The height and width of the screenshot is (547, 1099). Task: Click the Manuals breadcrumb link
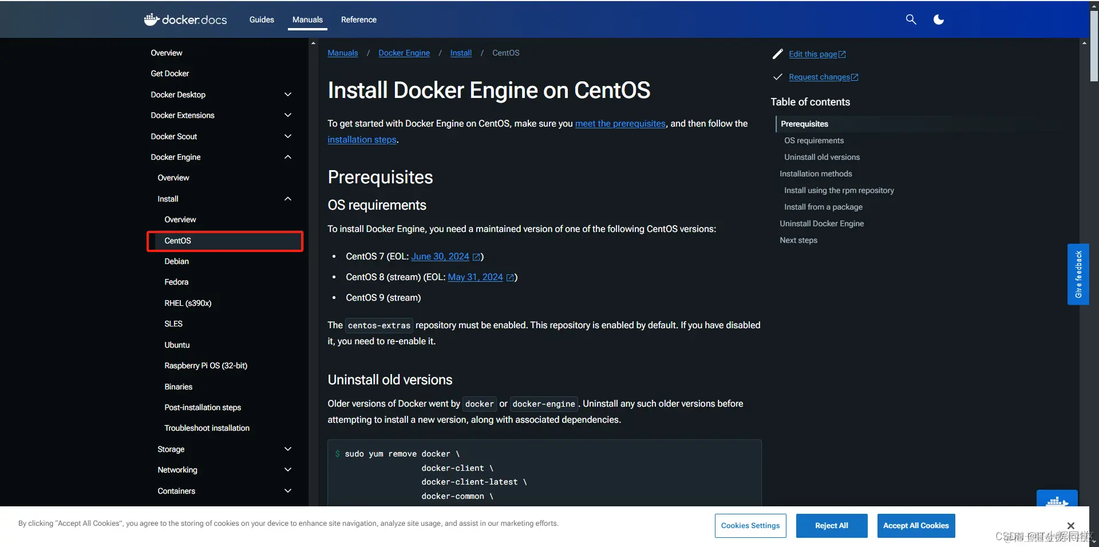(343, 53)
